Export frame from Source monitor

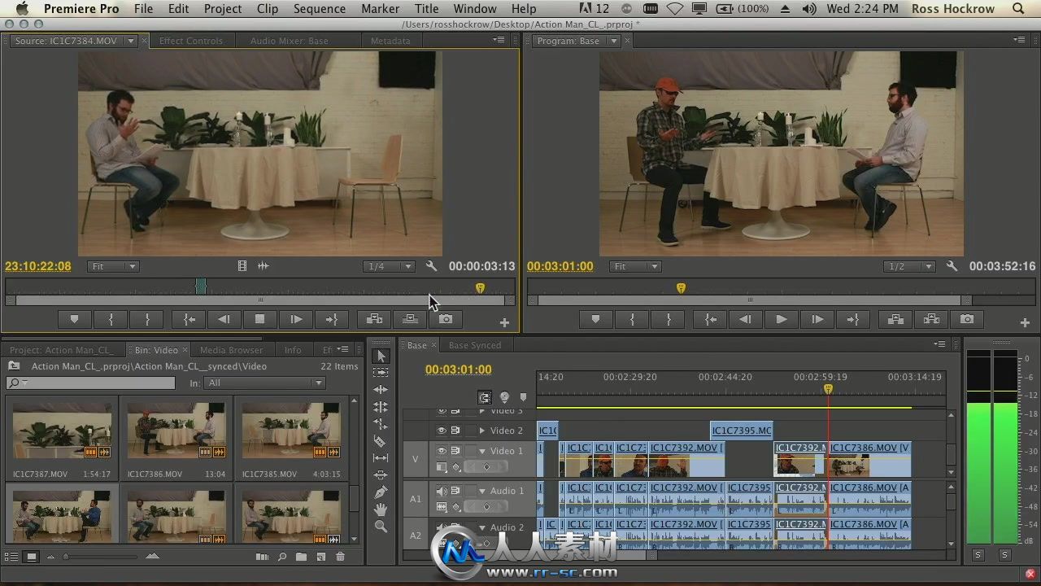(446, 320)
